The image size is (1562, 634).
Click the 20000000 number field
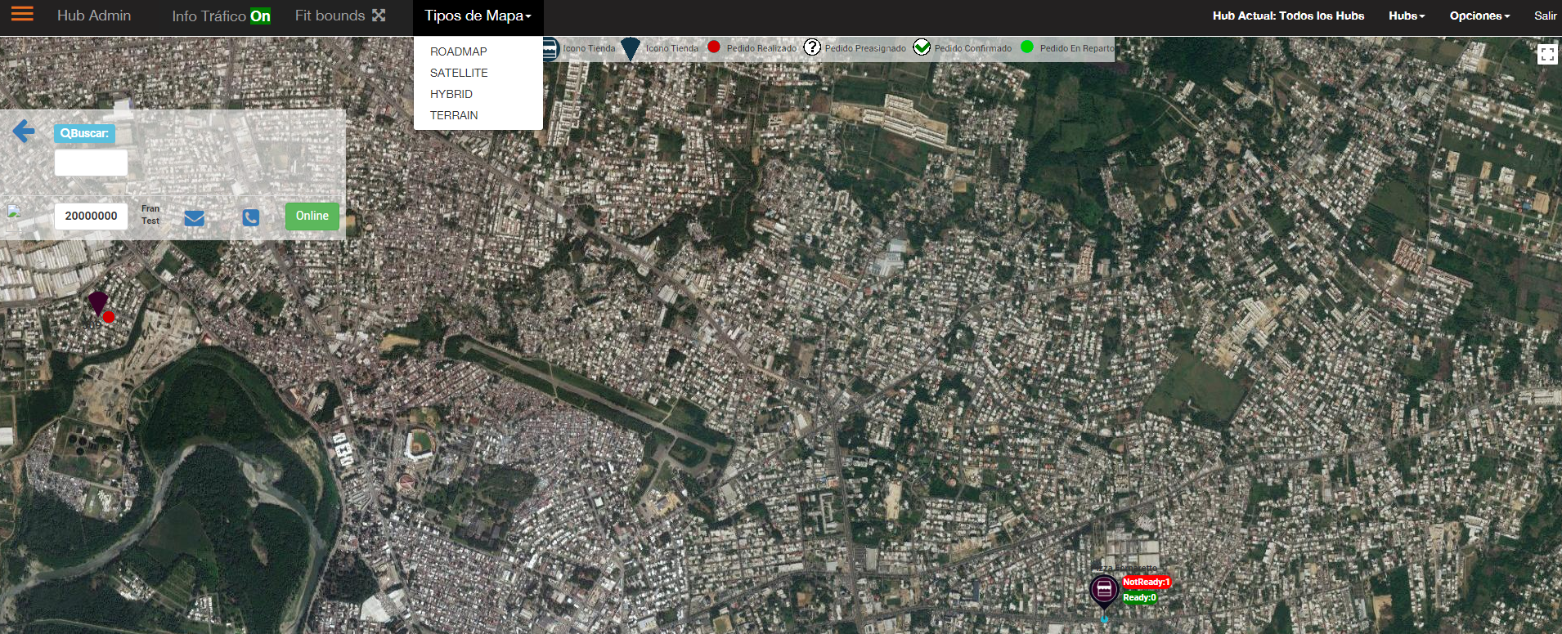(x=91, y=217)
